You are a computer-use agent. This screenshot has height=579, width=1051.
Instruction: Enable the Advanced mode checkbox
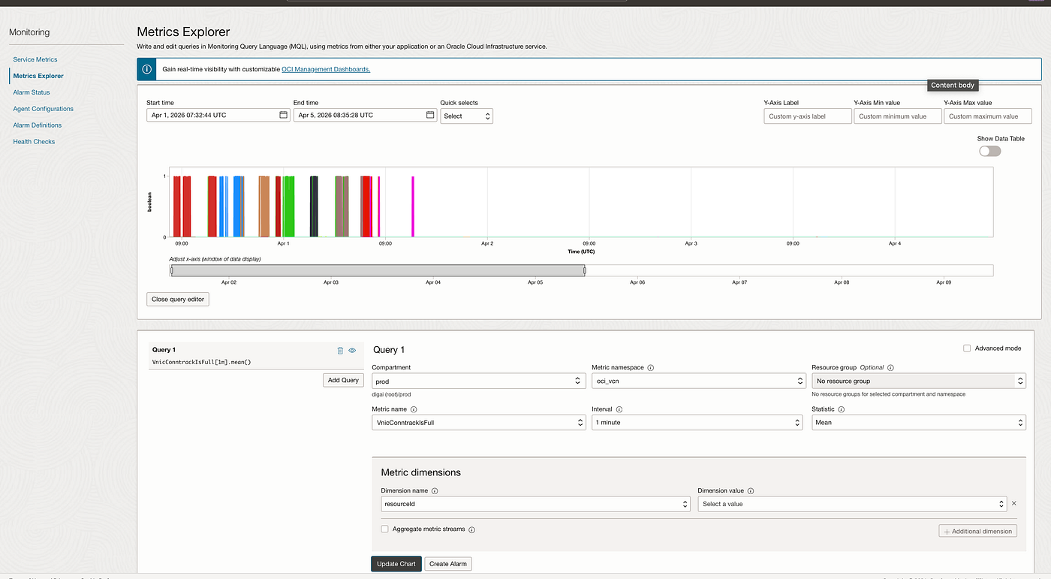967,348
